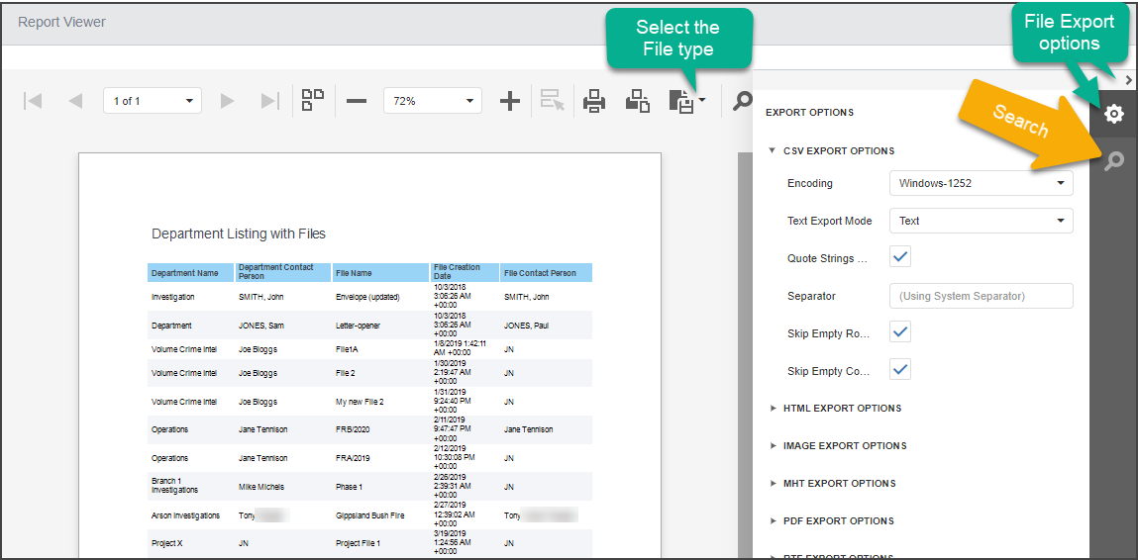Click the File Name column header
The height and width of the screenshot is (560, 1138).
pyautogui.click(x=380, y=273)
